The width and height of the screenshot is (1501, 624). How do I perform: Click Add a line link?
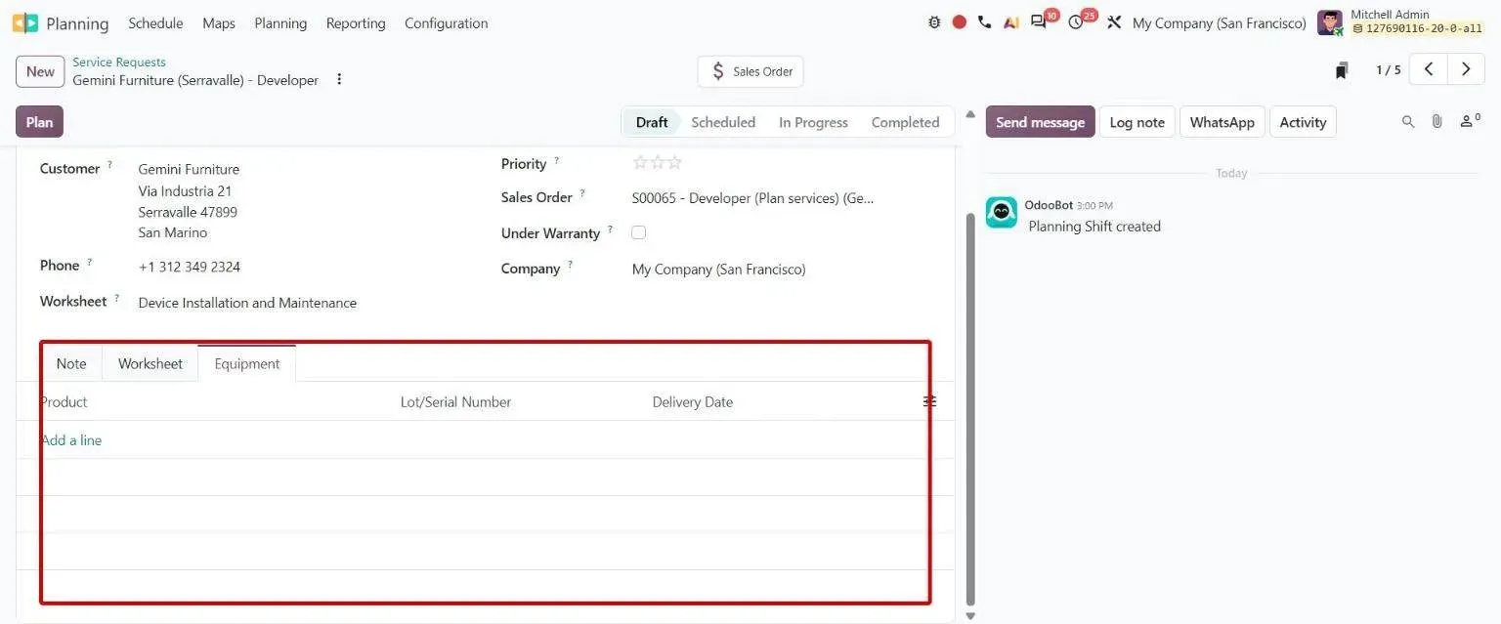click(x=71, y=440)
